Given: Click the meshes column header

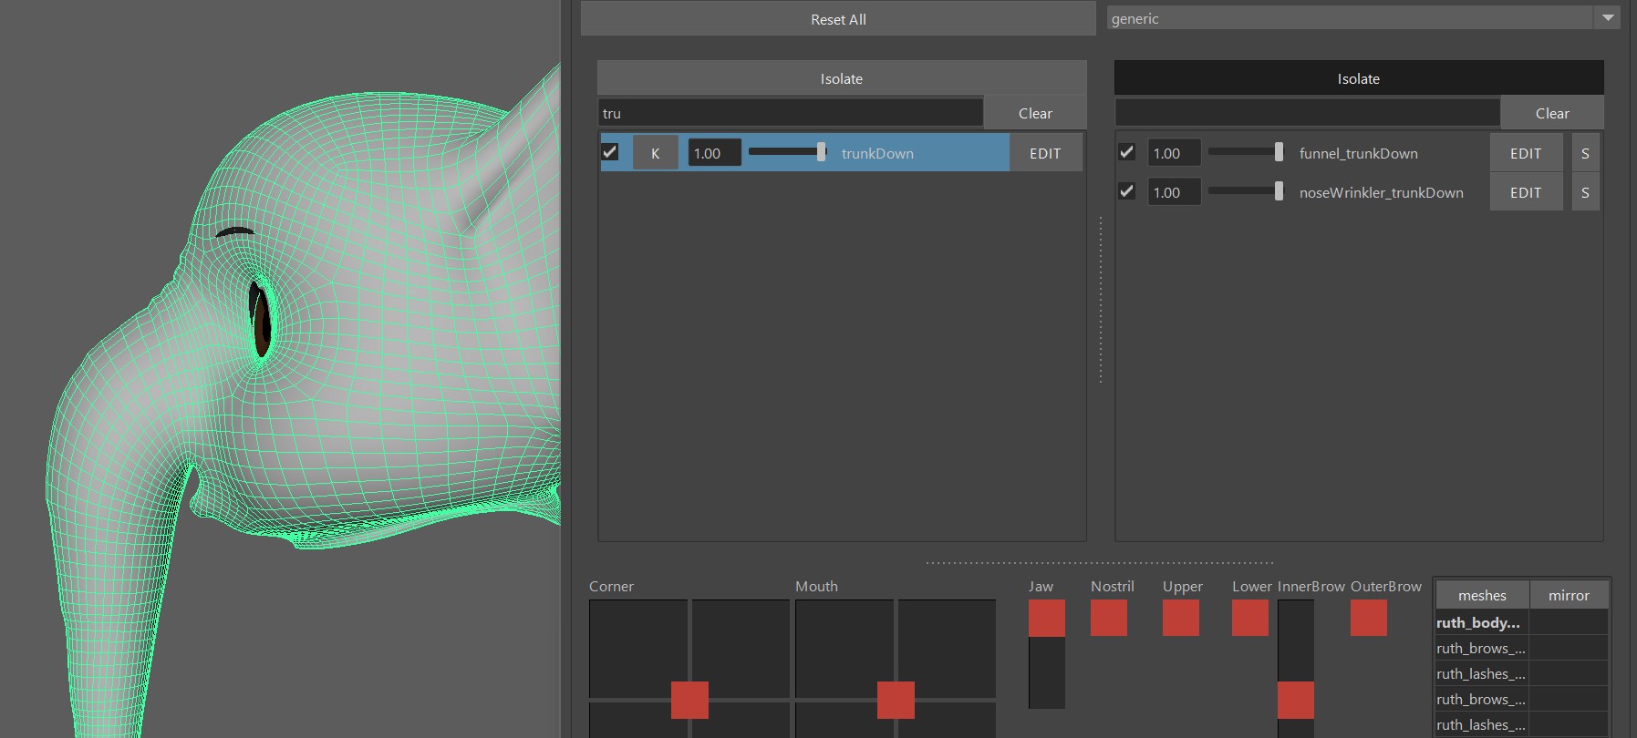Looking at the screenshot, I should (x=1482, y=595).
